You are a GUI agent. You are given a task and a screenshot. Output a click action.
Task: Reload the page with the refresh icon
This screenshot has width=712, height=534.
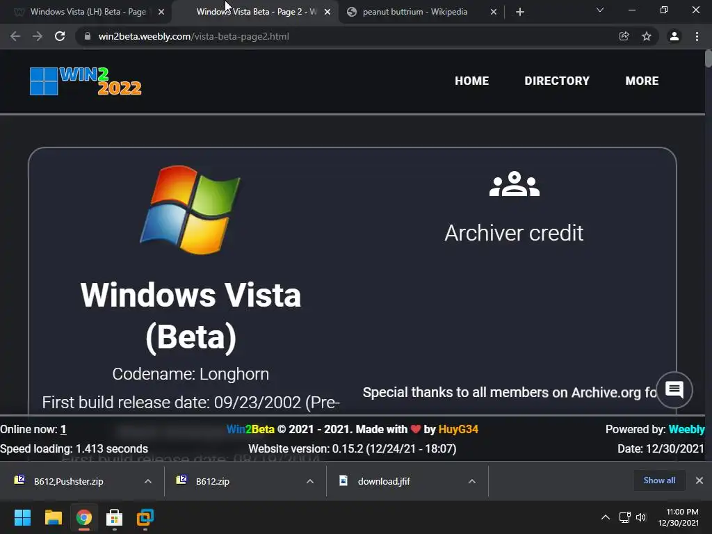(60, 36)
